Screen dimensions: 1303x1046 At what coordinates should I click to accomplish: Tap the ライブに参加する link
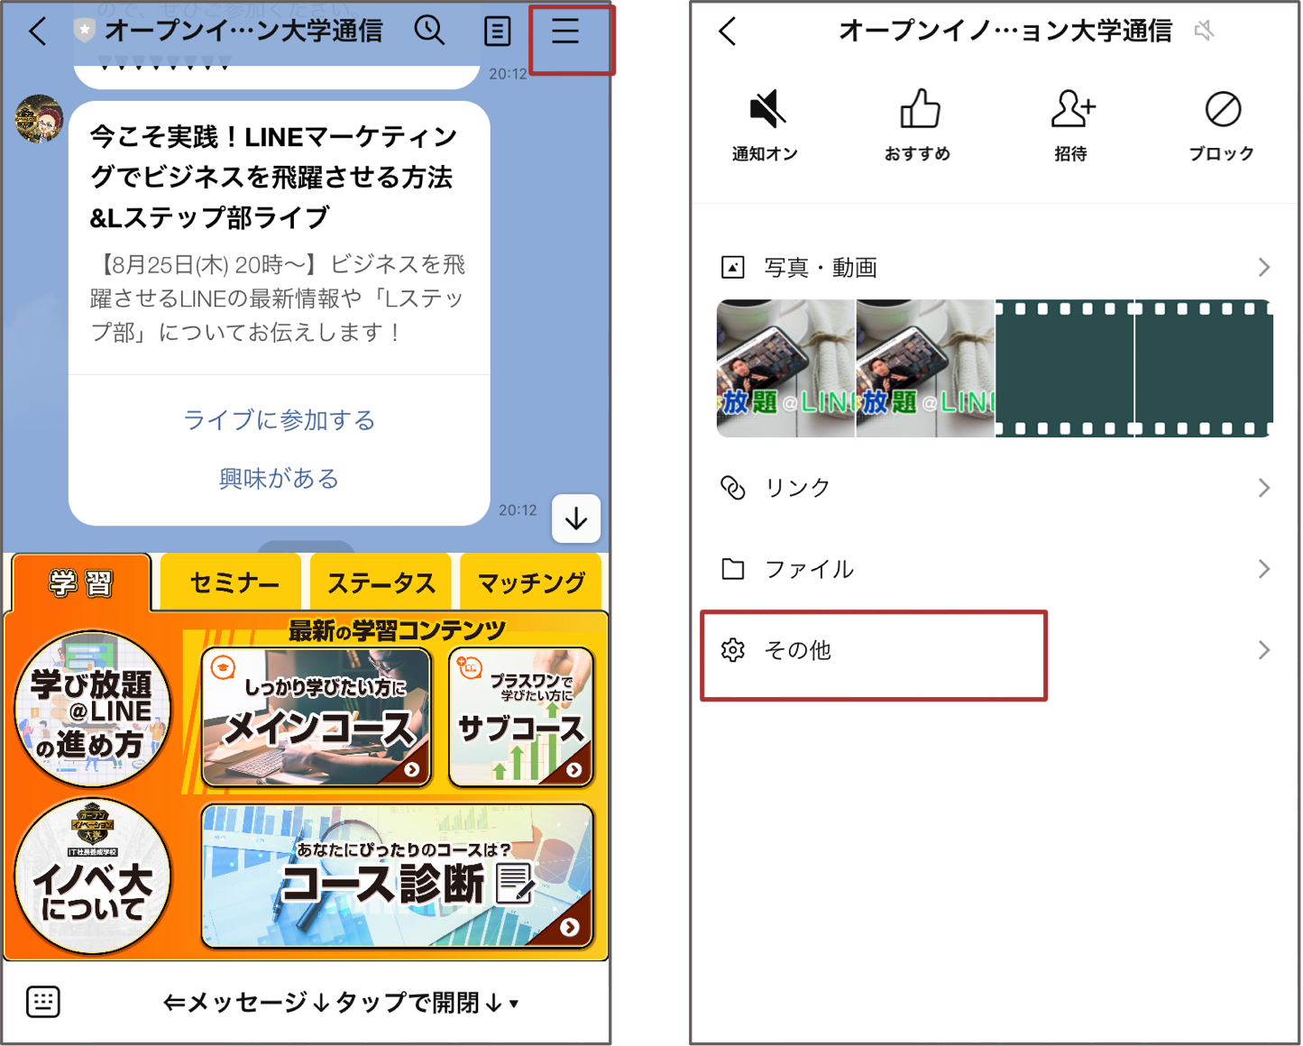(x=280, y=418)
